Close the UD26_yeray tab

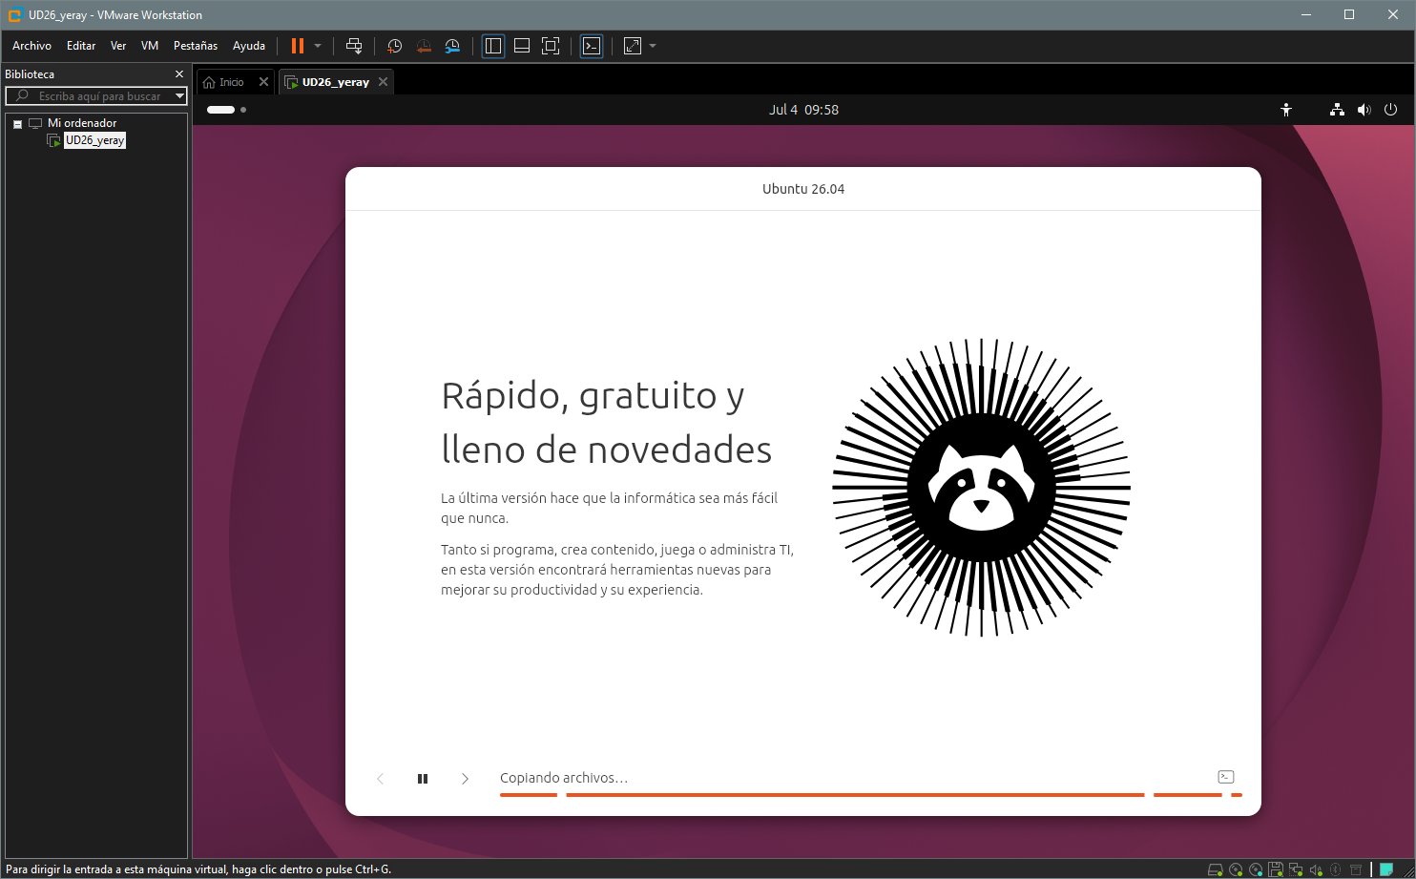click(x=384, y=82)
